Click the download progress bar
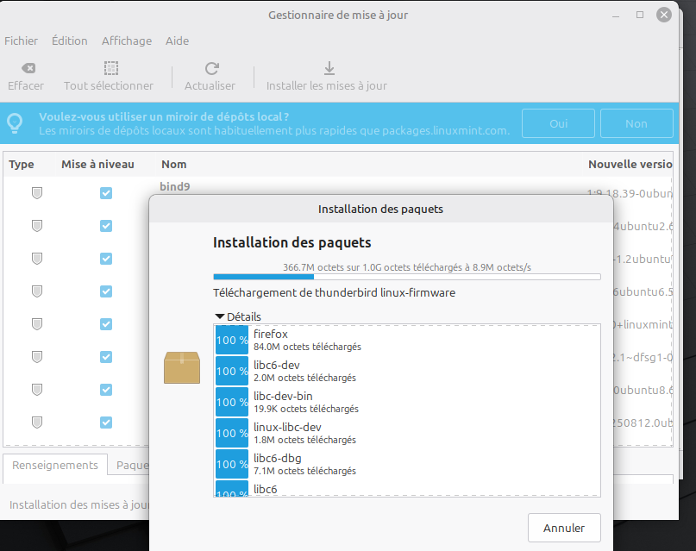This screenshot has height=551, width=696. (x=407, y=277)
